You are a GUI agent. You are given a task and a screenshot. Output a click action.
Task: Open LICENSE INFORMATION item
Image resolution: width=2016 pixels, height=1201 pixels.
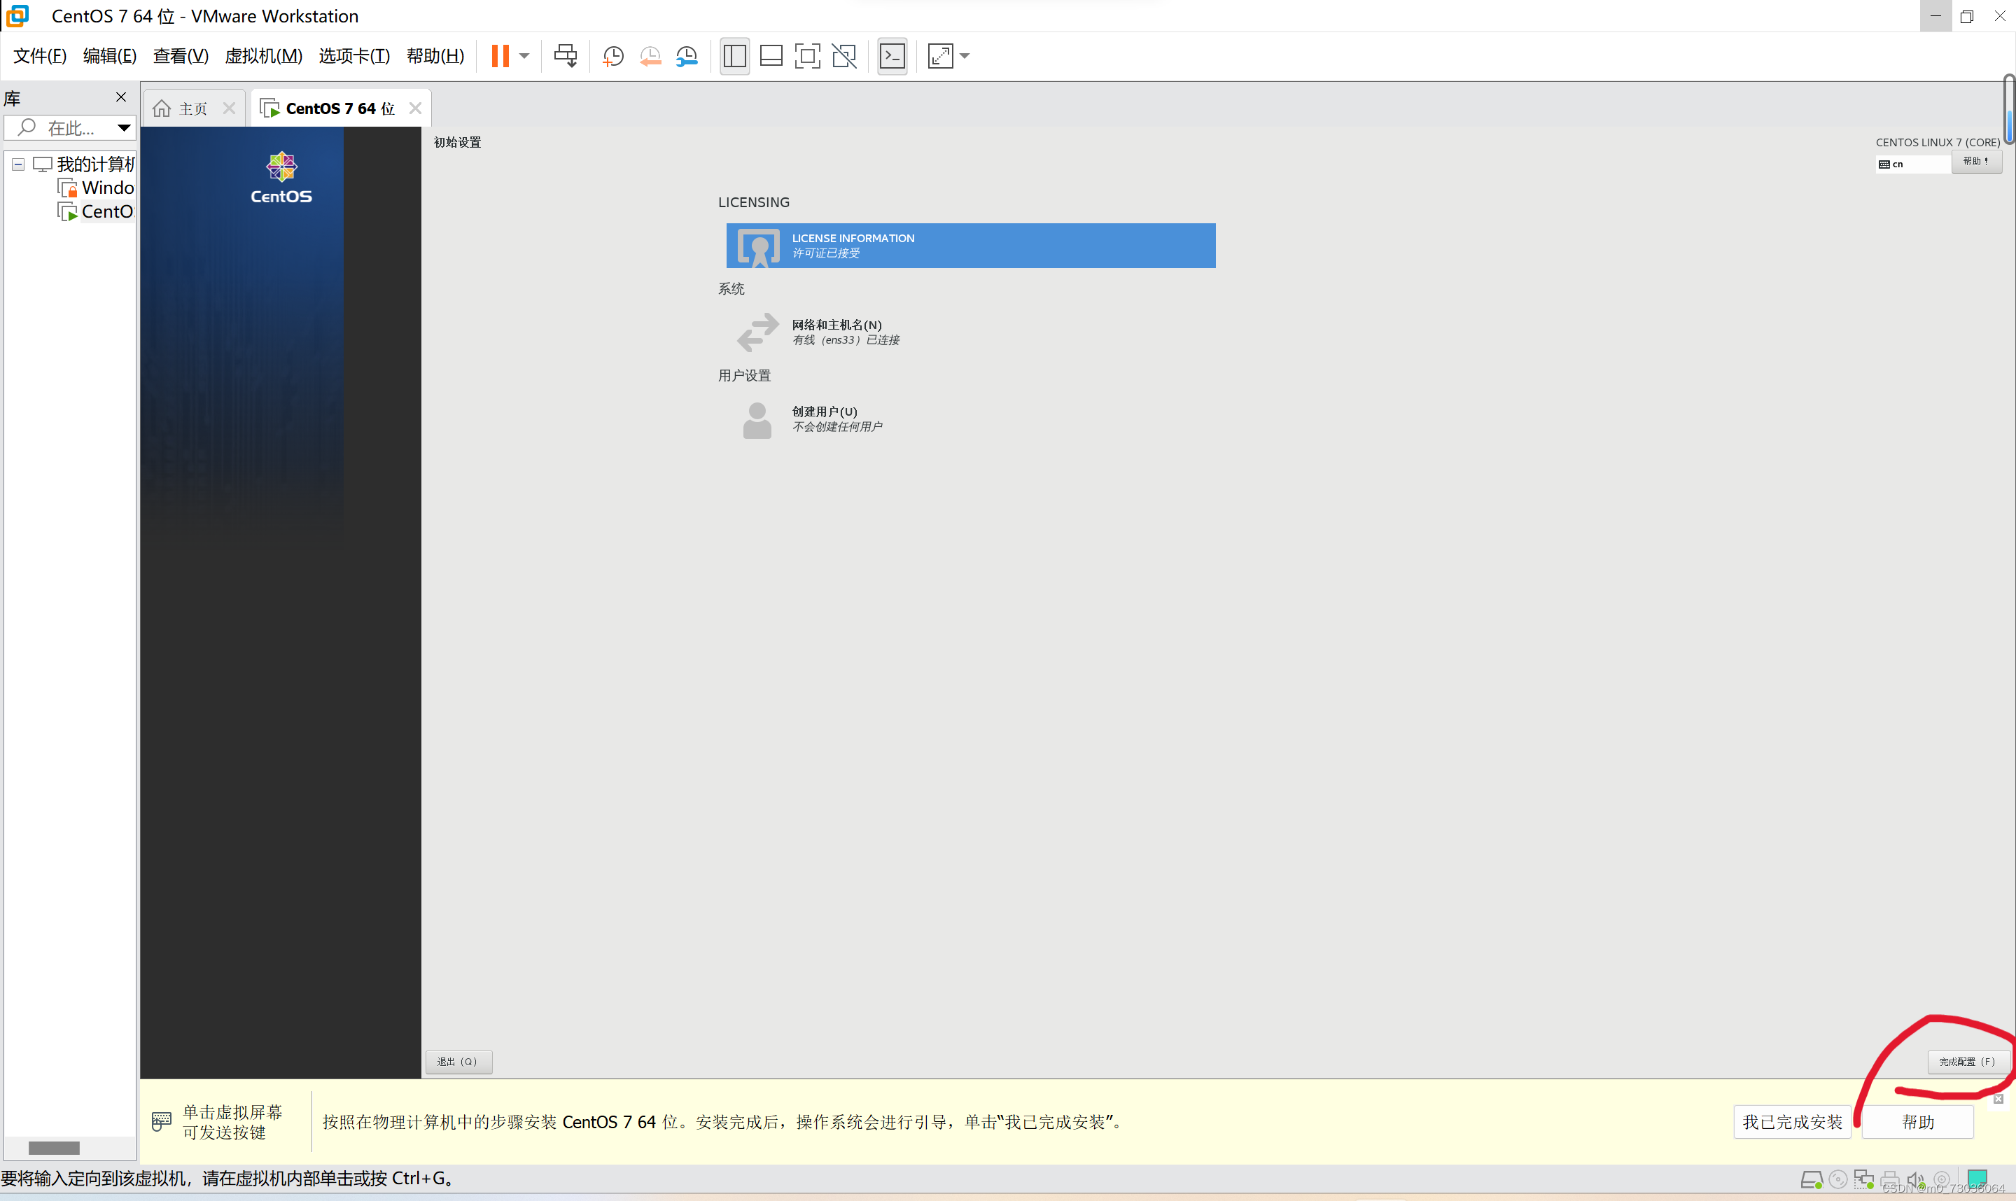click(969, 245)
